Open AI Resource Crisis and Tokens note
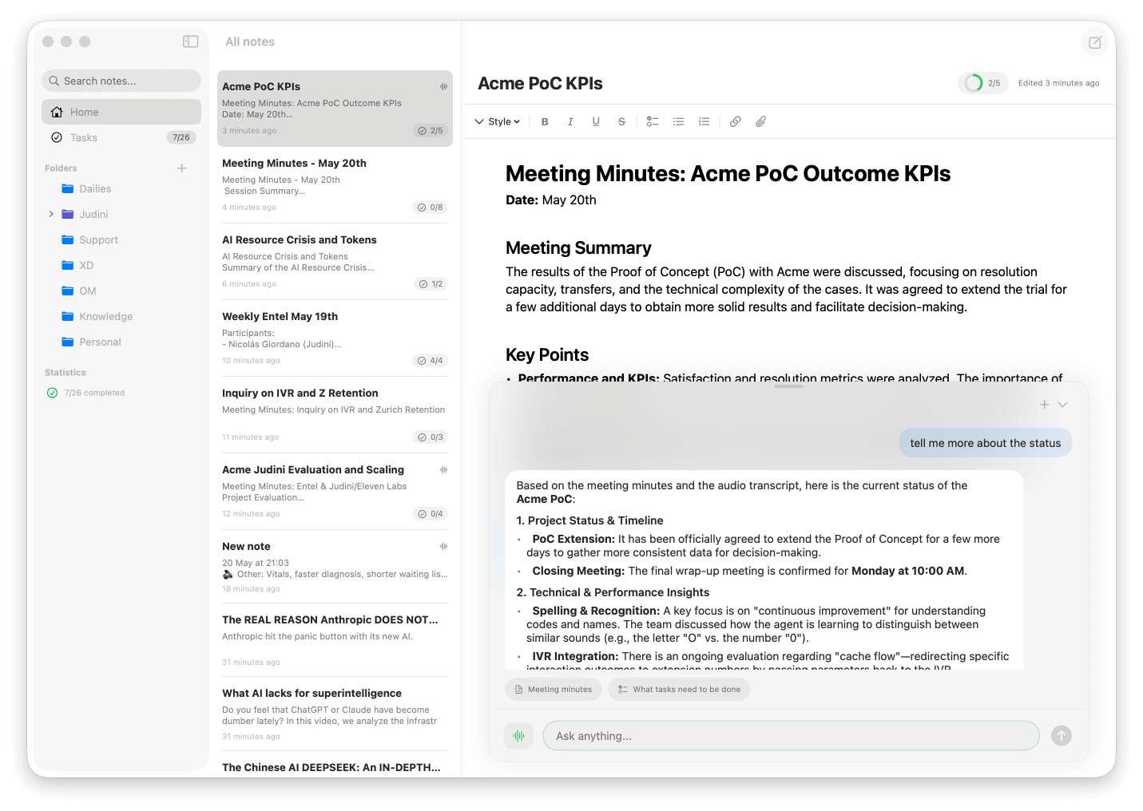 [x=335, y=262]
